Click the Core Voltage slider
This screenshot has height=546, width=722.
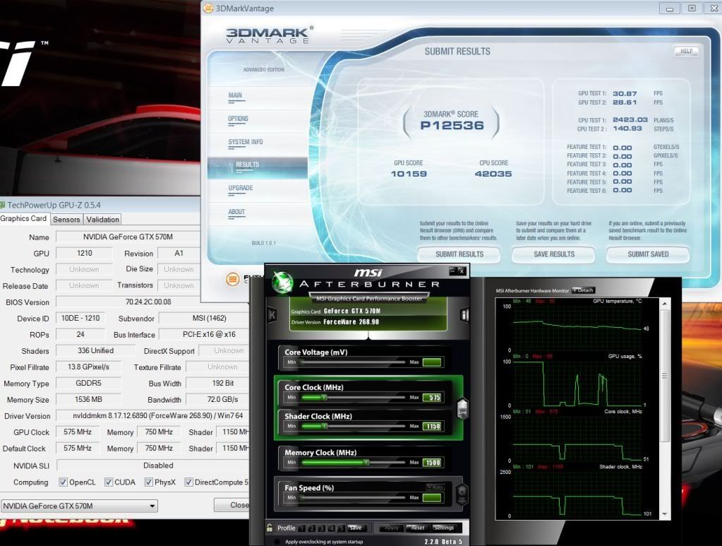tap(352, 362)
